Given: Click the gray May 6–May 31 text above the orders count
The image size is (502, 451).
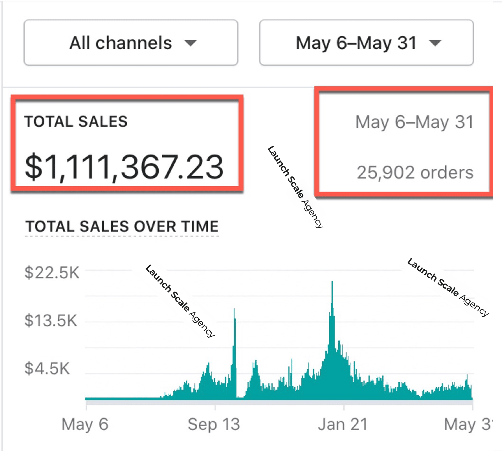Looking at the screenshot, I should click(x=414, y=122).
